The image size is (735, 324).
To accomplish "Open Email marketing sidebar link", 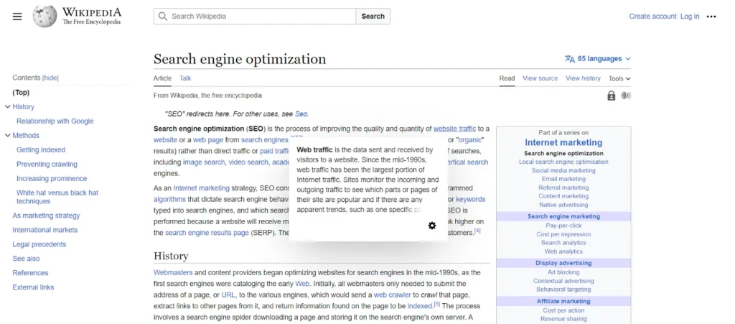I will point(563,179).
